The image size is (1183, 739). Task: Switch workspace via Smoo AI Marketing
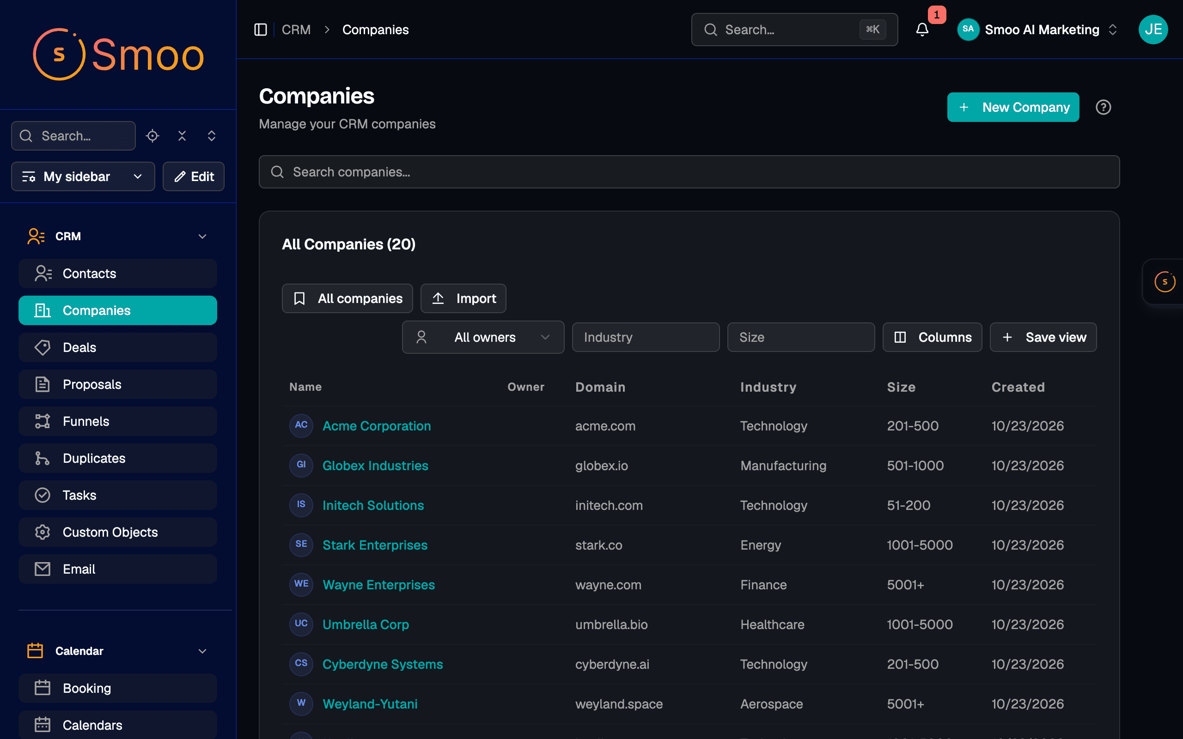click(x=1037, y=30)
